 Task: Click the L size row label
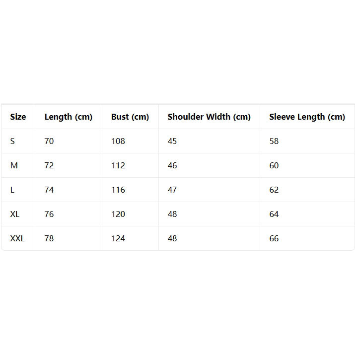pyautogui.click(x=12, y=190)
